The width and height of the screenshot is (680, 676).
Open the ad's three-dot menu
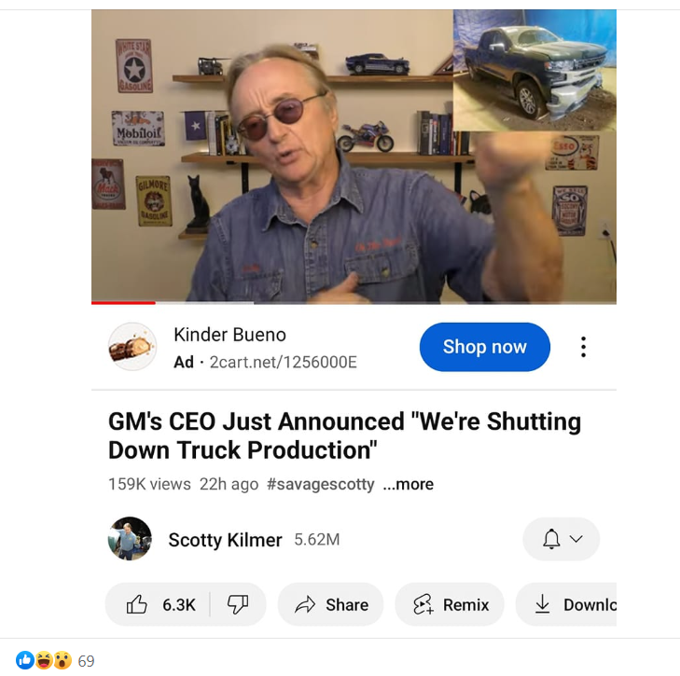(583, 348)
